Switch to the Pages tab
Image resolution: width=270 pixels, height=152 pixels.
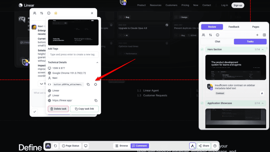click(x=256, y=27)
